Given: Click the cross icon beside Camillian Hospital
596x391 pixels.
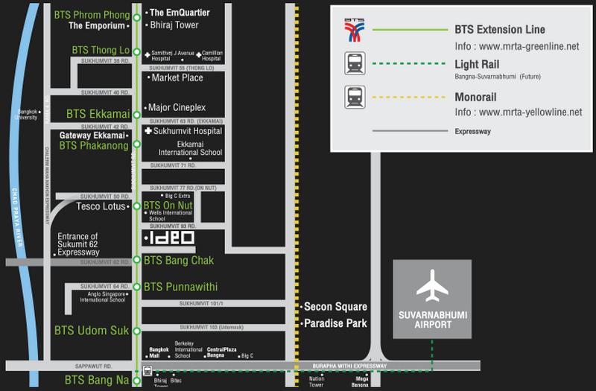Looking at the screenshot, I should (x=198, y=55).
